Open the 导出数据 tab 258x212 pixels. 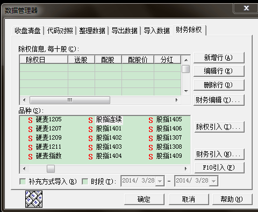click(125, 31)
